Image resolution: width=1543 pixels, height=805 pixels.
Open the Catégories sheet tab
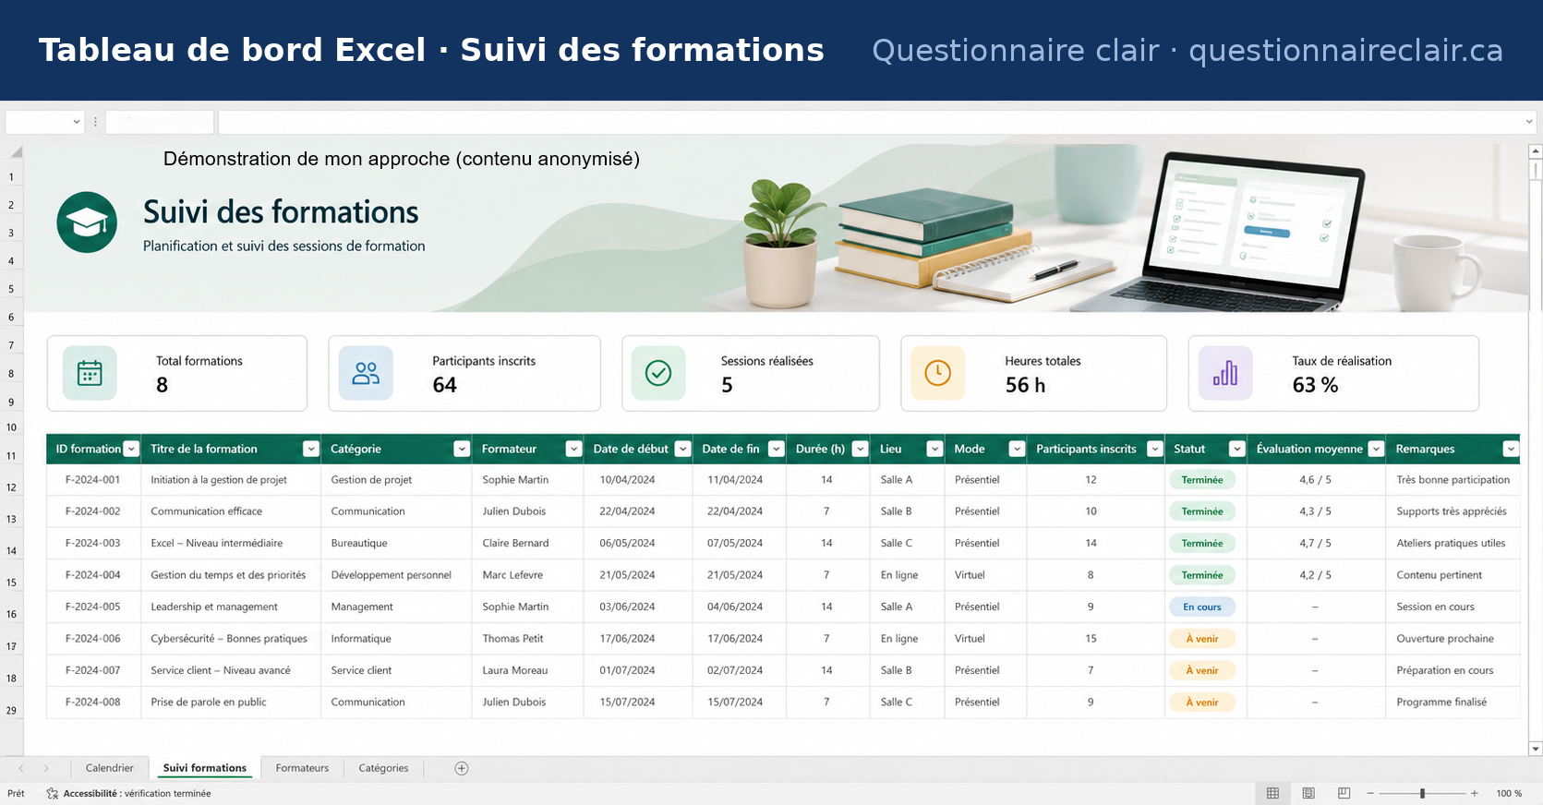coord(383,768)
